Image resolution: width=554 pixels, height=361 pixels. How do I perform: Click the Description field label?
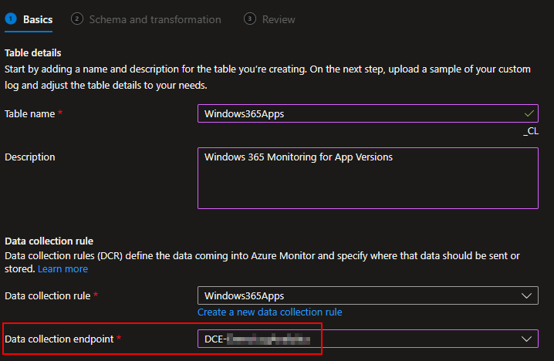[30, 157]
